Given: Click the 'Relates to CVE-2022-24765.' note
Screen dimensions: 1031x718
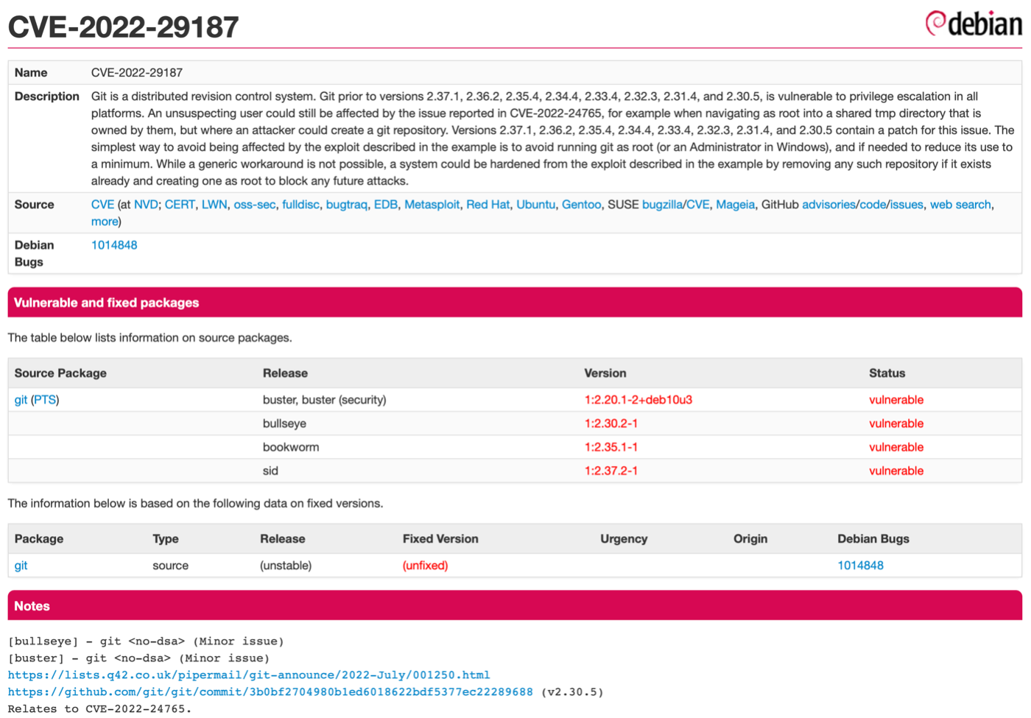Looking at the screenshot, I should tap(99, 708).
